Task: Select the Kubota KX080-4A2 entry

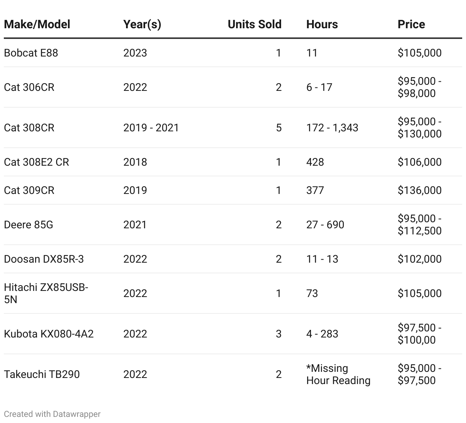Action: pos(49,334)
